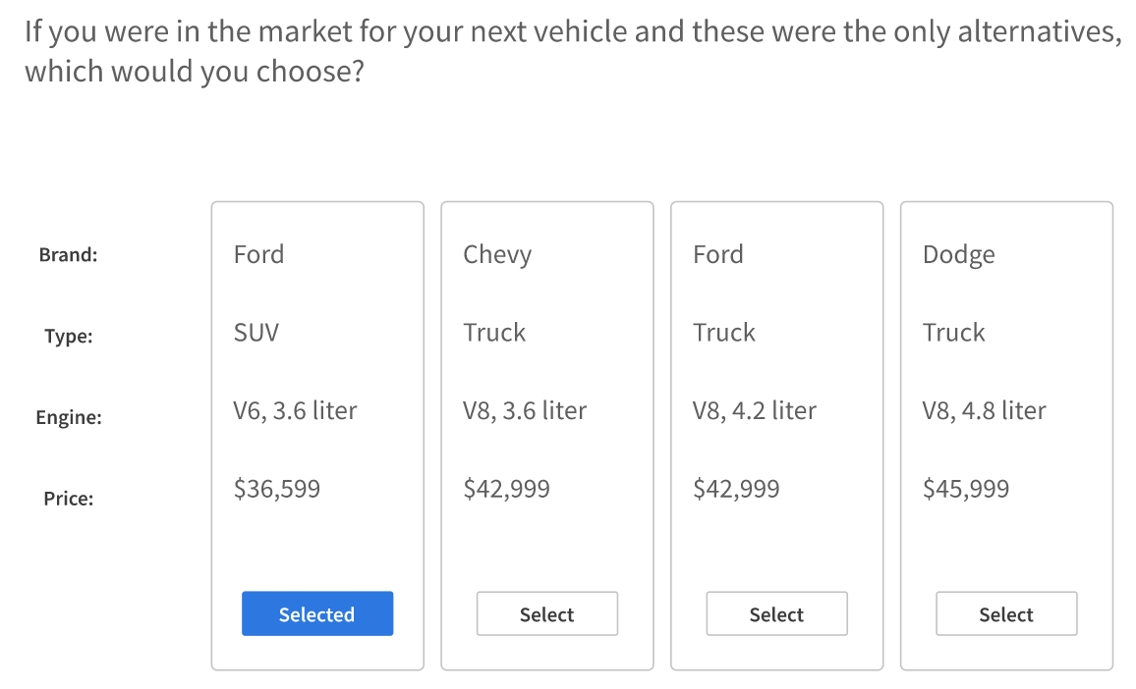Click the Chevy brand text
The height and width of the screenshot is (689, 1136).
coord(497,254)
